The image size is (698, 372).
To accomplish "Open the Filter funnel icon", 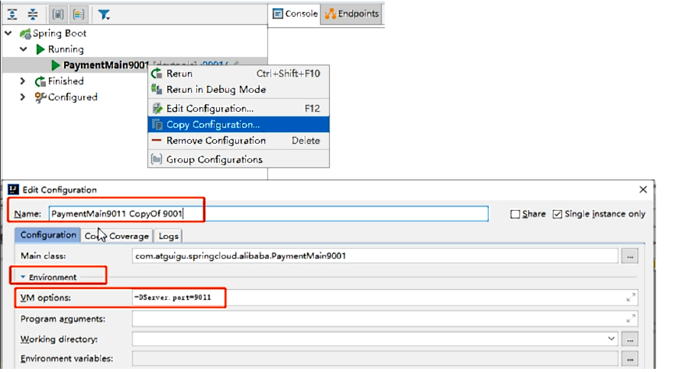I will coord(104,14).
